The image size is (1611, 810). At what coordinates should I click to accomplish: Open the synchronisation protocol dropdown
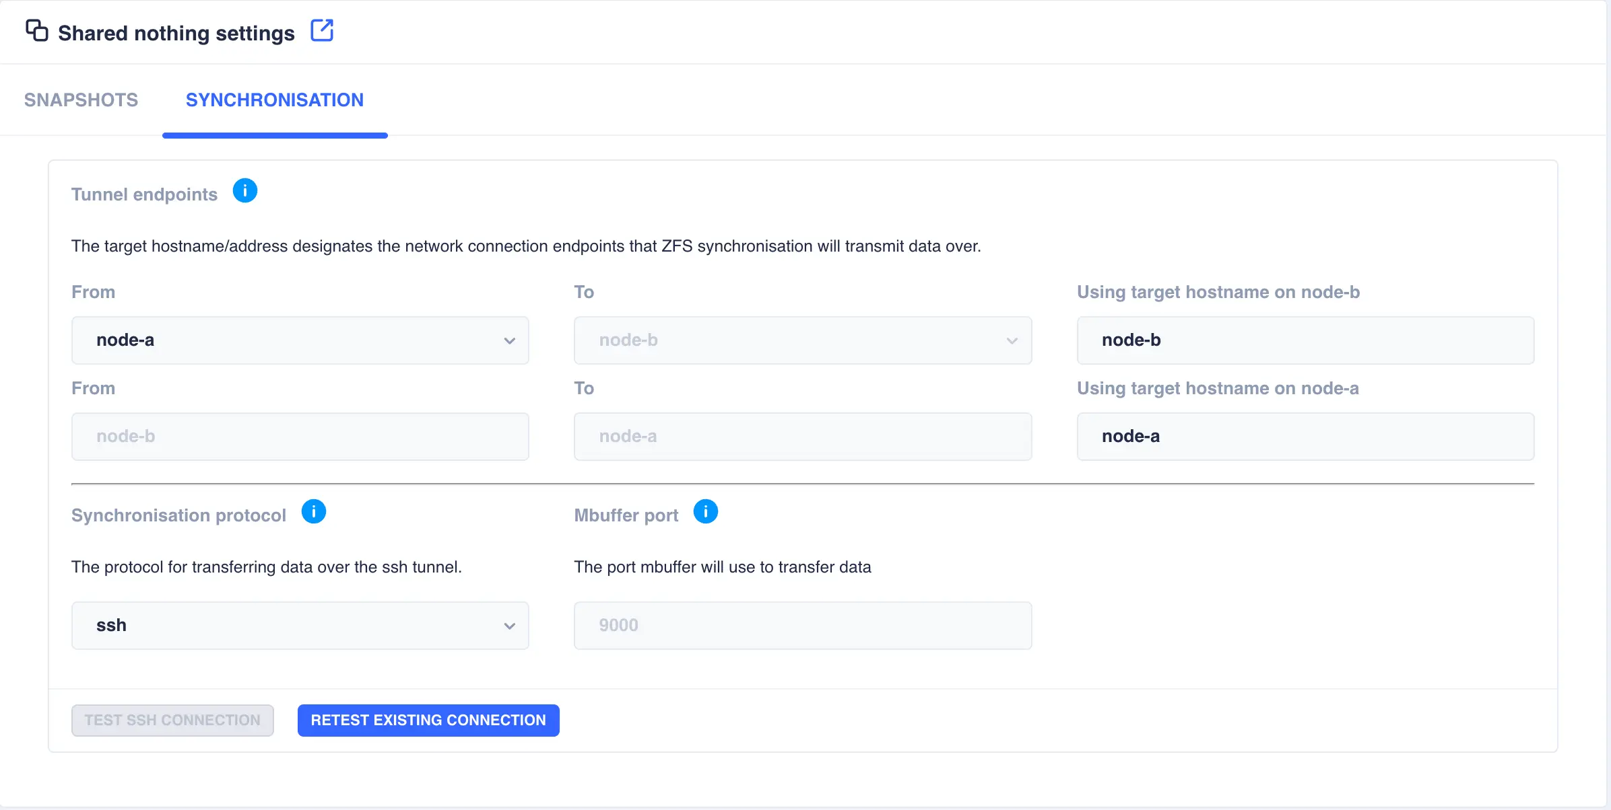coord(300,625)
